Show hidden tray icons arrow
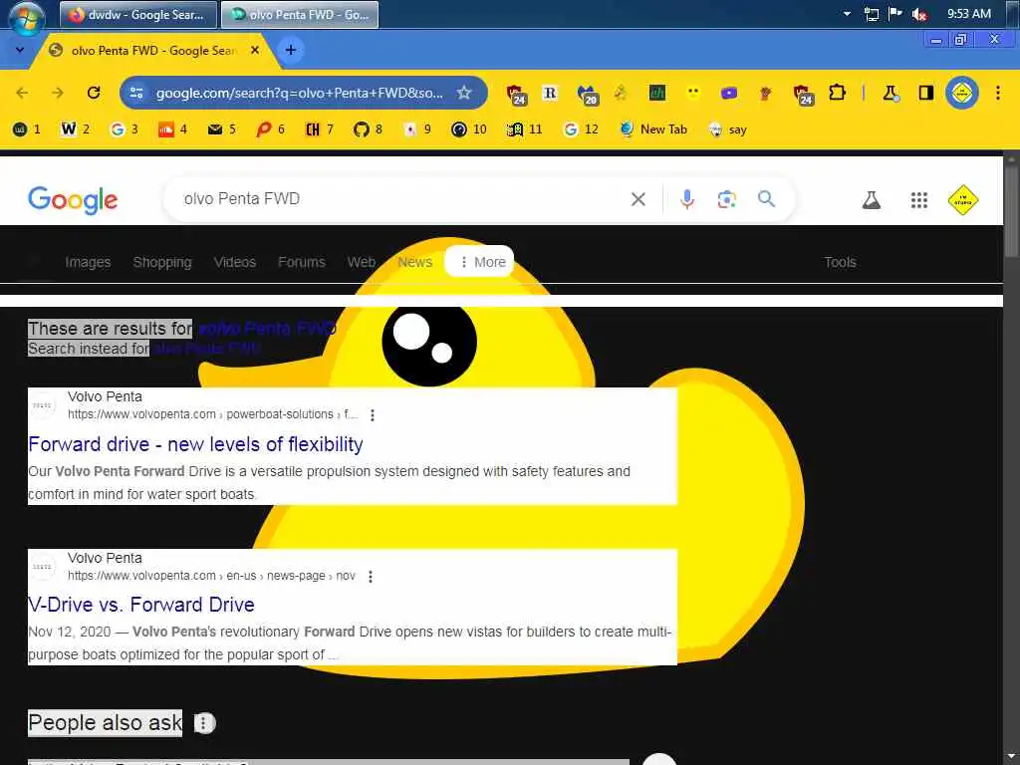This screenshot has height=765, width=1020. [847, 14]
